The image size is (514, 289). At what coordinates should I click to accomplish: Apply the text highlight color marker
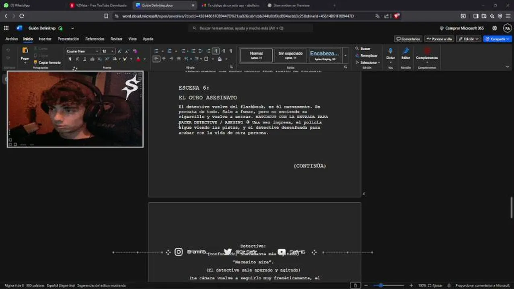125,59
